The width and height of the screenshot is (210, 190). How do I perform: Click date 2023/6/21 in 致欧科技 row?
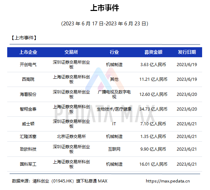click(187, 149)
